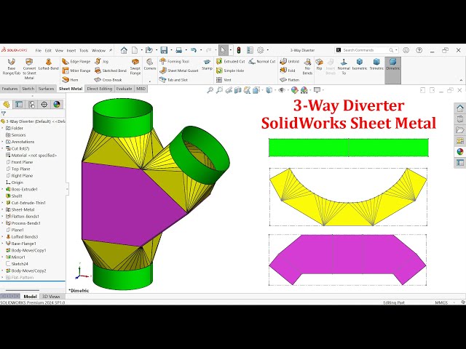Image resolution: width=466 pixels, height=349 pixels.
Task: Click the Vent tool
Action: pyautogui.click(x=224, y=80)
